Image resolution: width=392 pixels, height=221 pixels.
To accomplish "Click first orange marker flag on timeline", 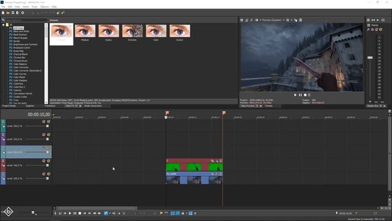I will (x=167, y=113).
